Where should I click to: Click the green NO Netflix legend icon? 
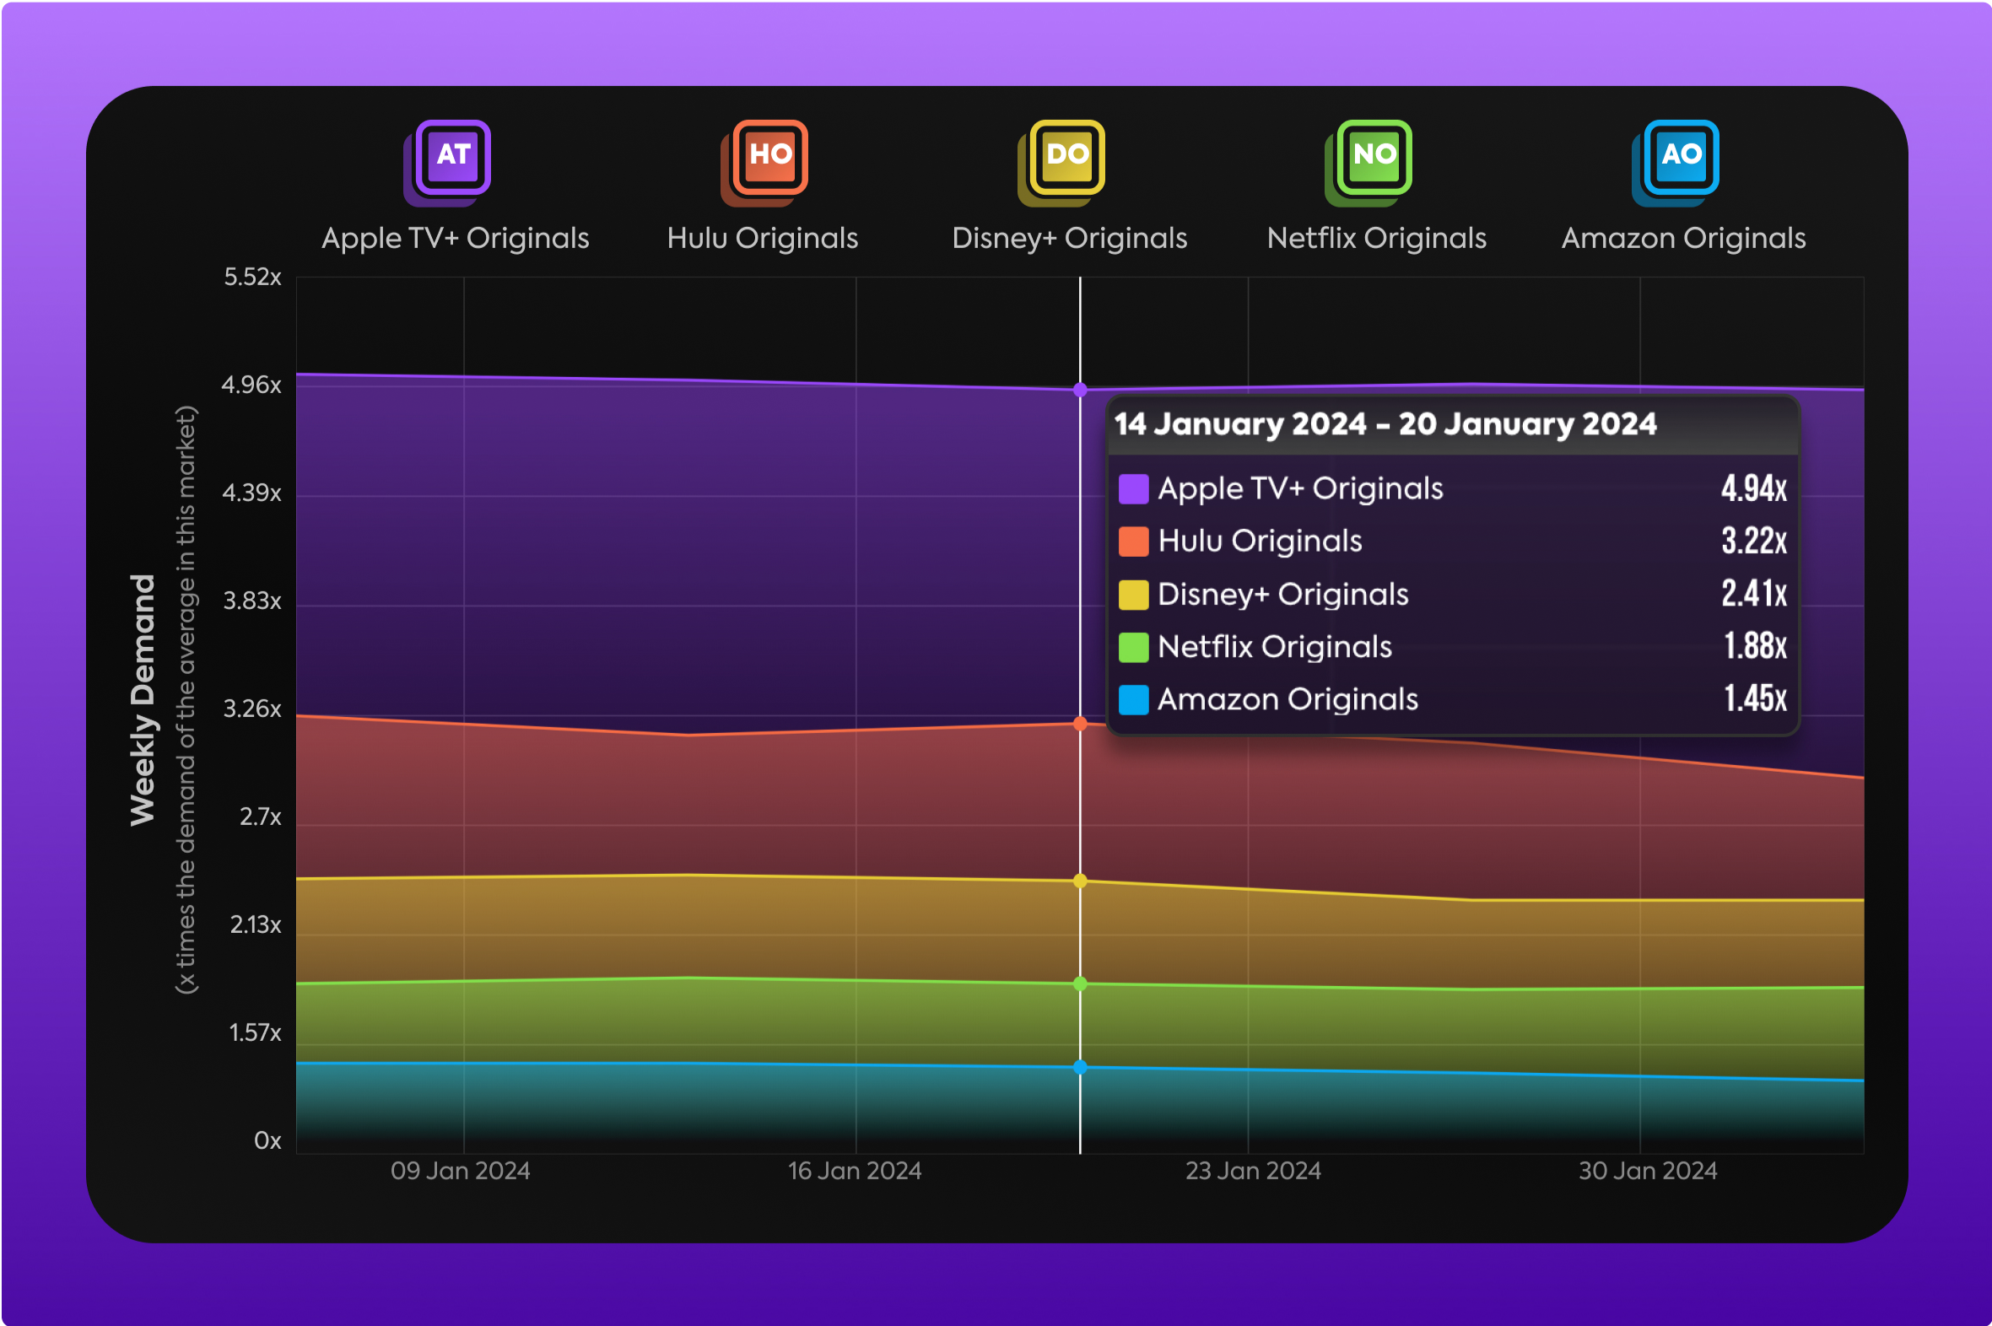pyautogui.click(x=1368, y=163)
